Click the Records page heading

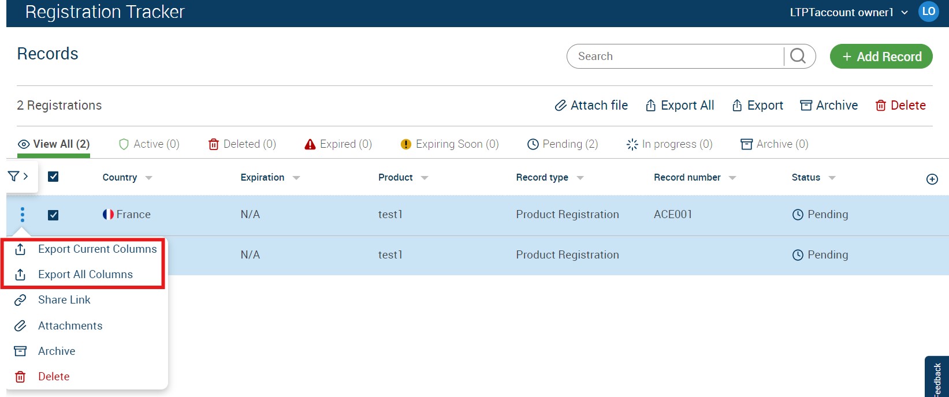(48, 54)
